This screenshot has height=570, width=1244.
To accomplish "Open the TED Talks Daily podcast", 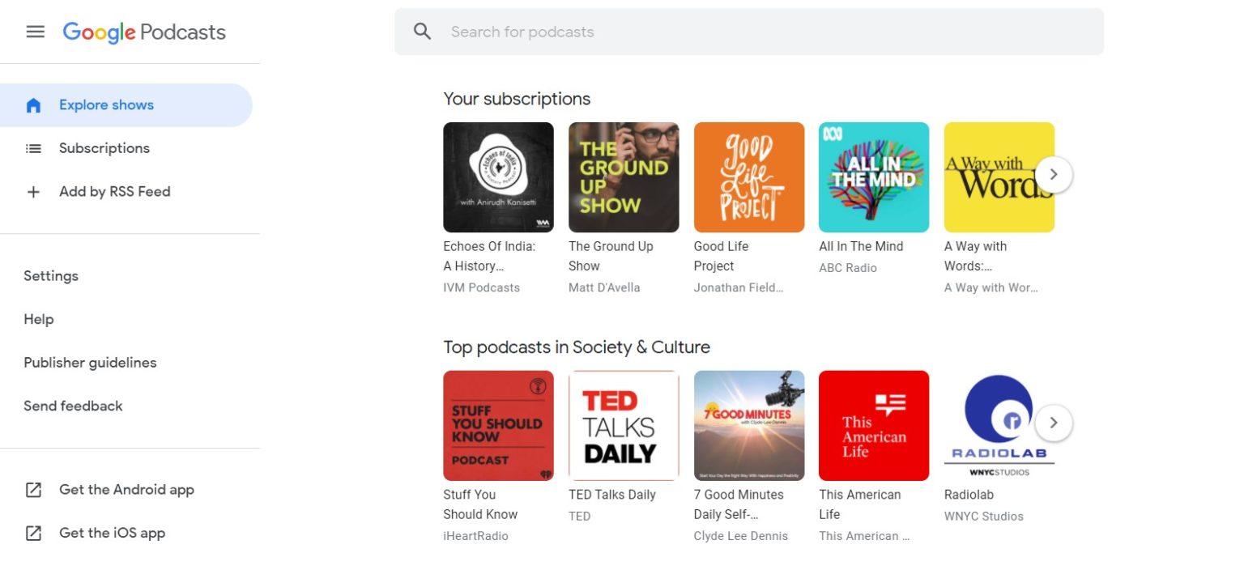I will point(624,426).
